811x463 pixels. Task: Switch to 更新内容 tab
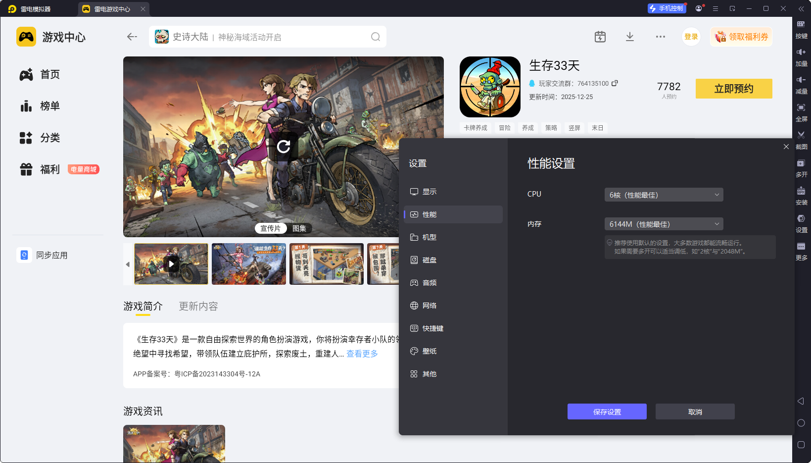coord(198,307)
